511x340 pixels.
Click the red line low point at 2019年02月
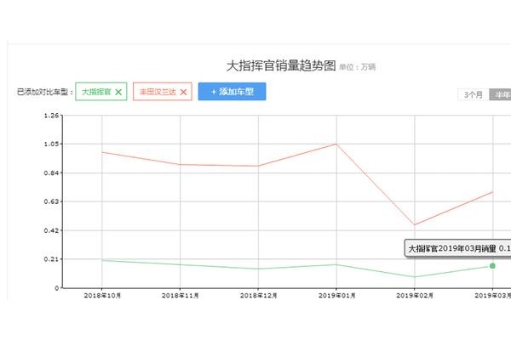pos(414,225)
